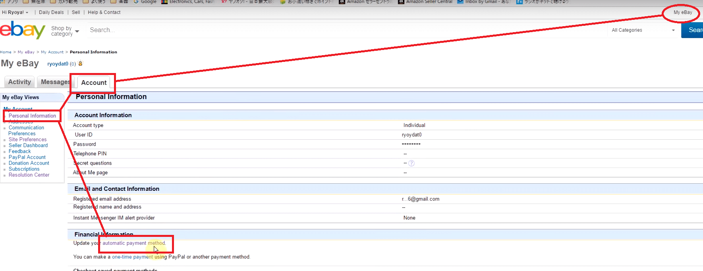Image resolution: width=703 pixels, height=271 pixels.
Task: Click the Account Information section header
Action: [x=103, y=115]
